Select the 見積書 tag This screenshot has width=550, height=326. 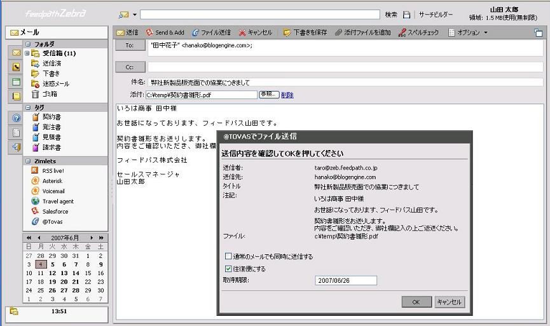click(52, 137)
